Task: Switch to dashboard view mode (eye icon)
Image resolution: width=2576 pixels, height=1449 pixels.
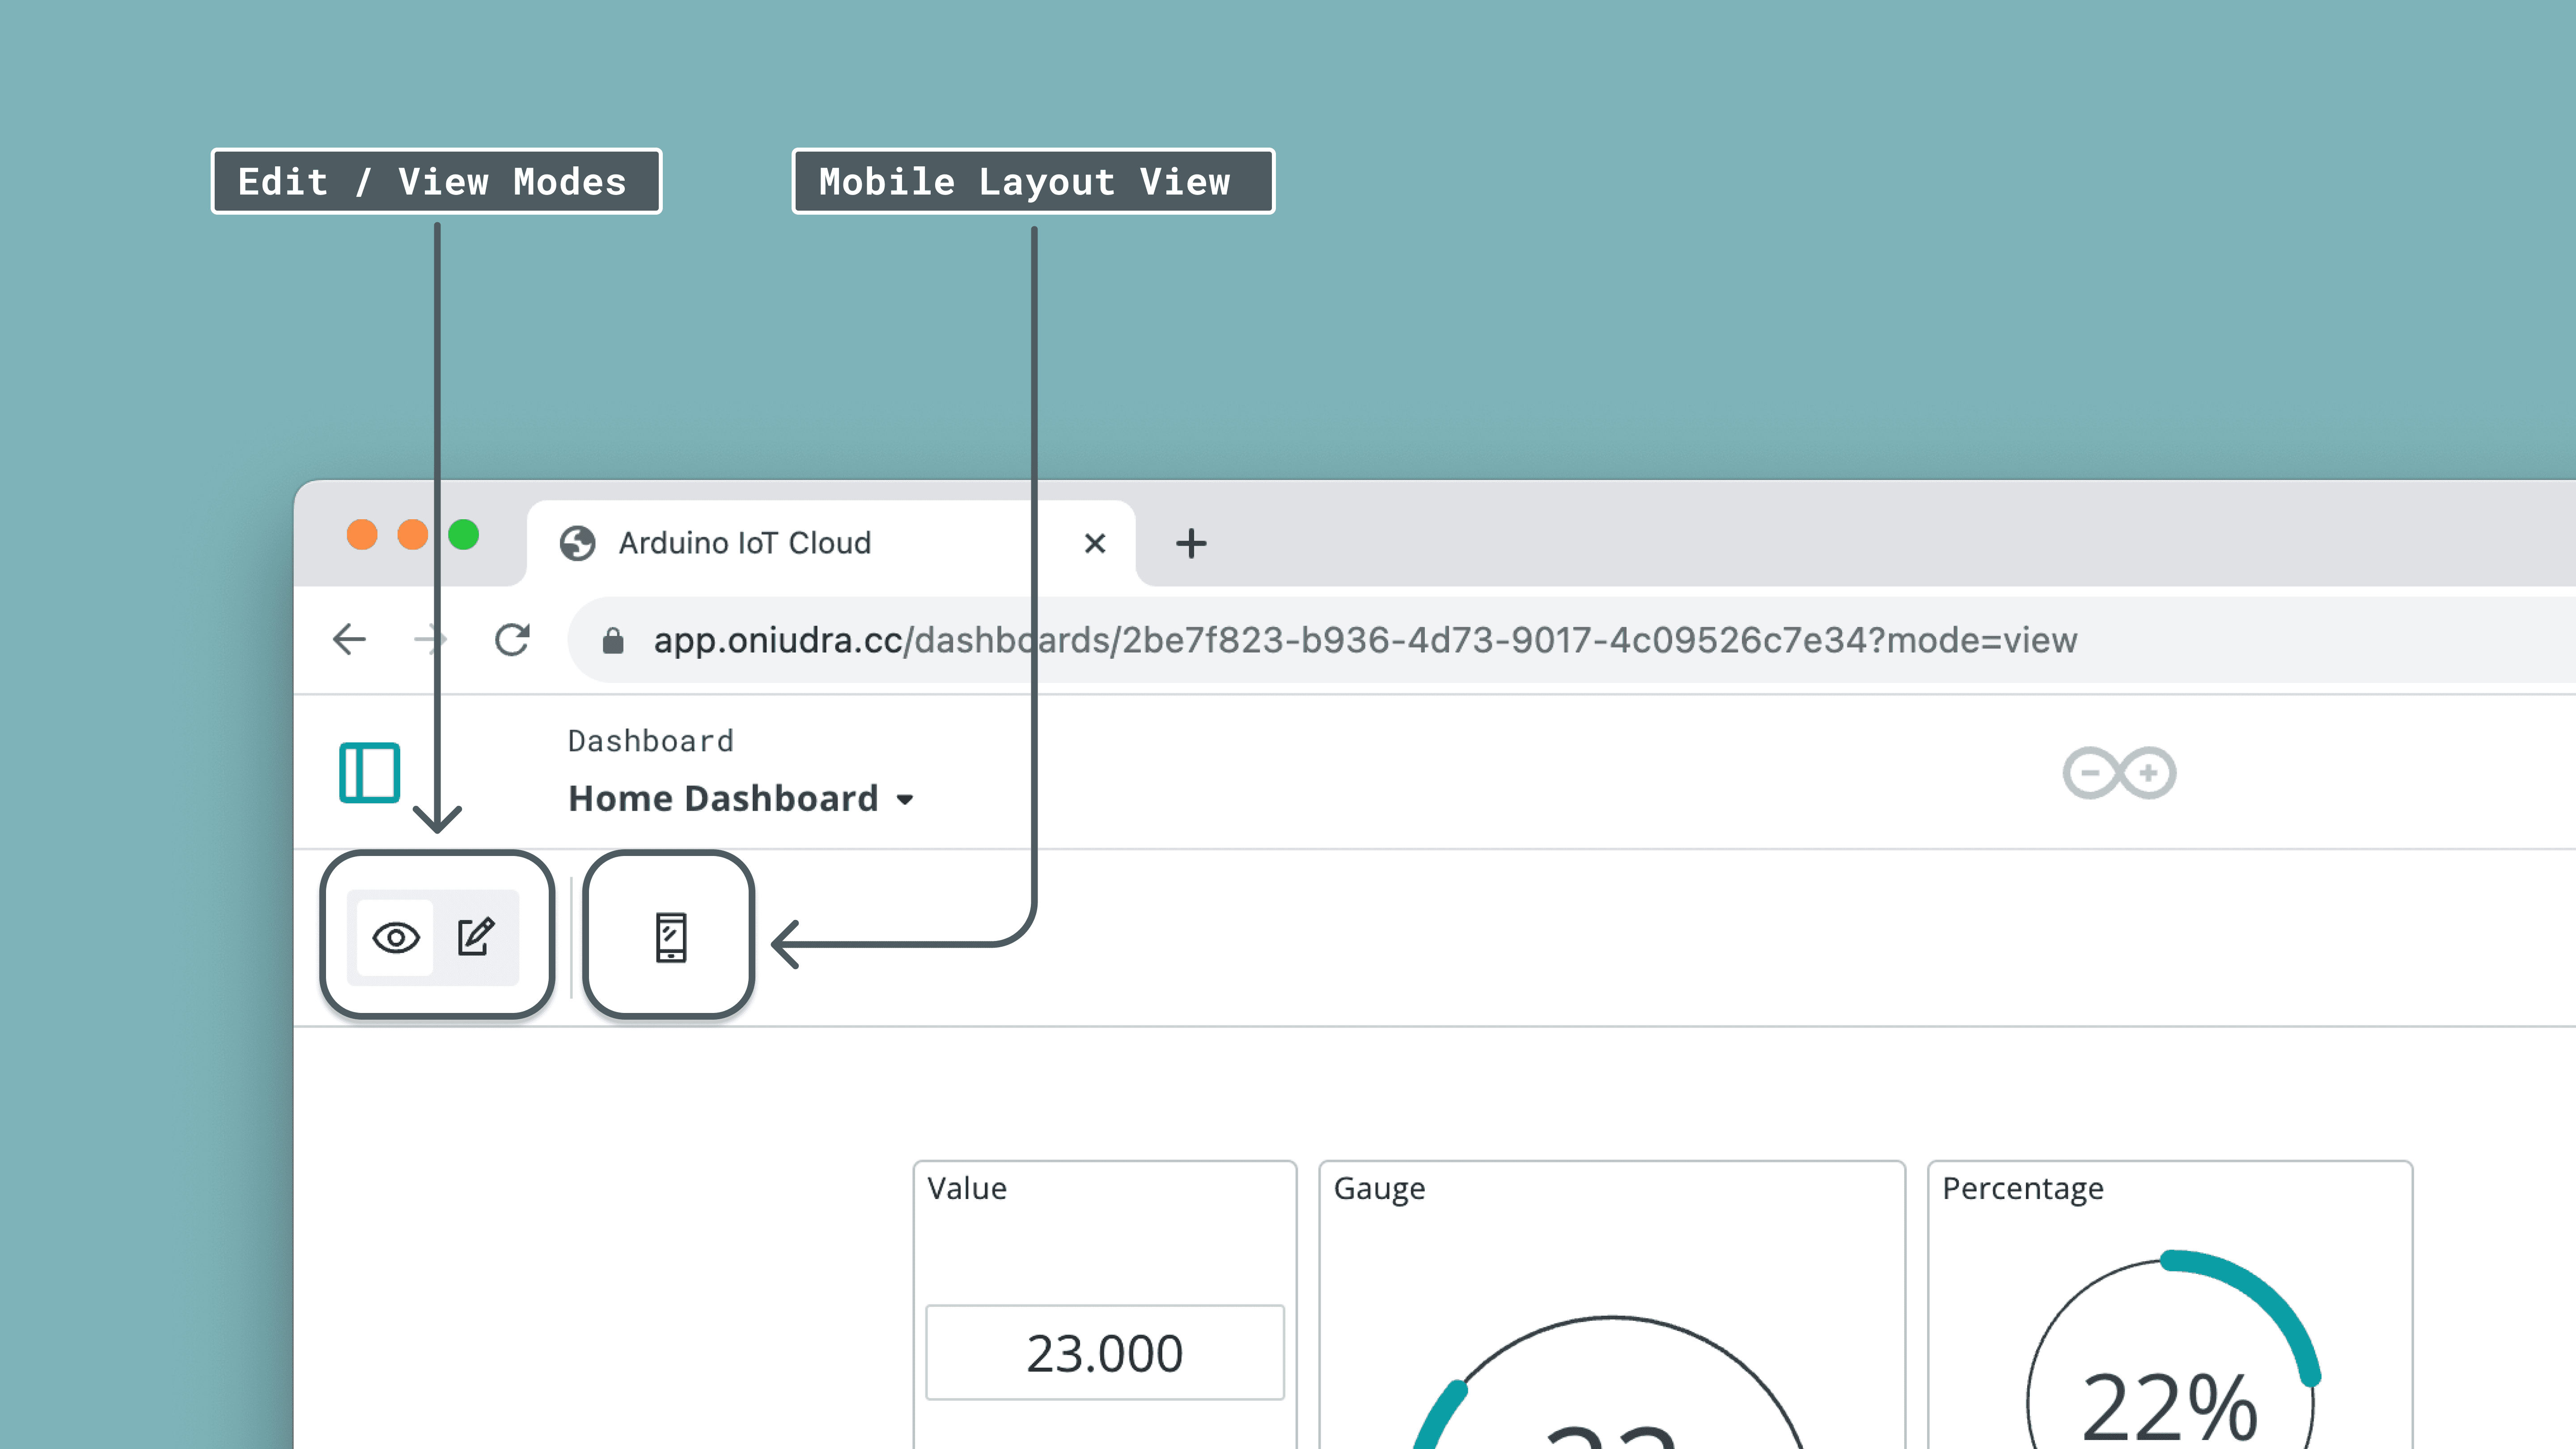Action: pyautogui.click(x=396, y=937)
